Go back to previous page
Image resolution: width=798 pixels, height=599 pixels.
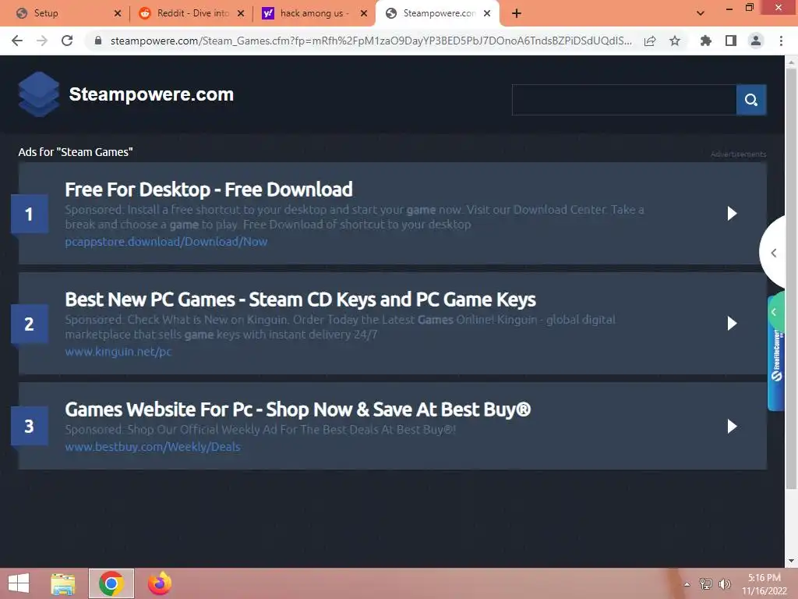(17, 41)
